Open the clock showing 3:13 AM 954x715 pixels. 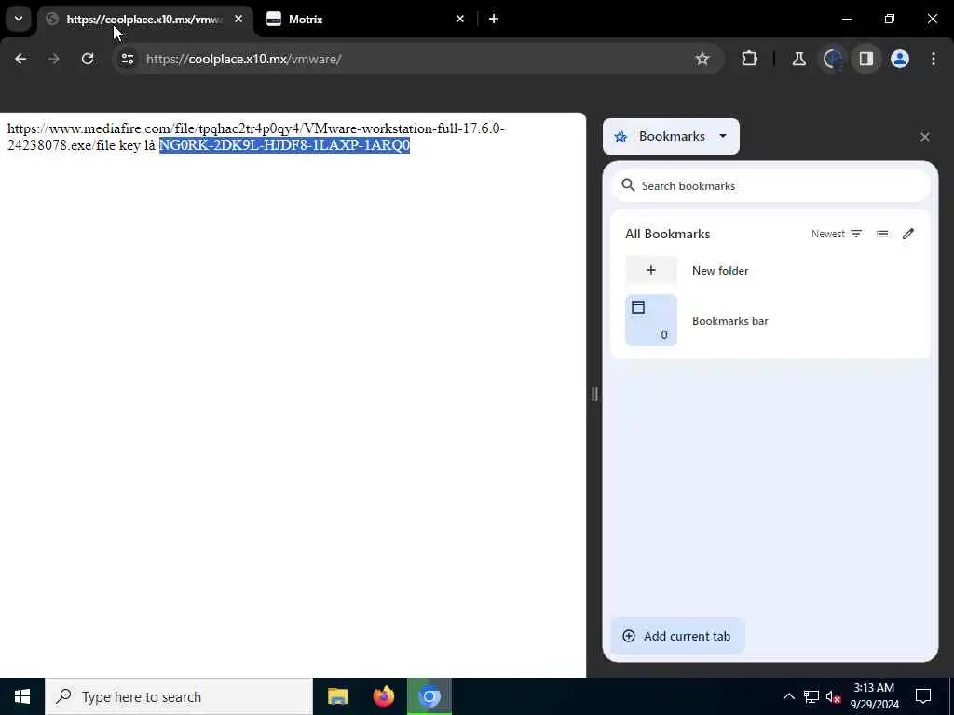[x=874, y=696]
